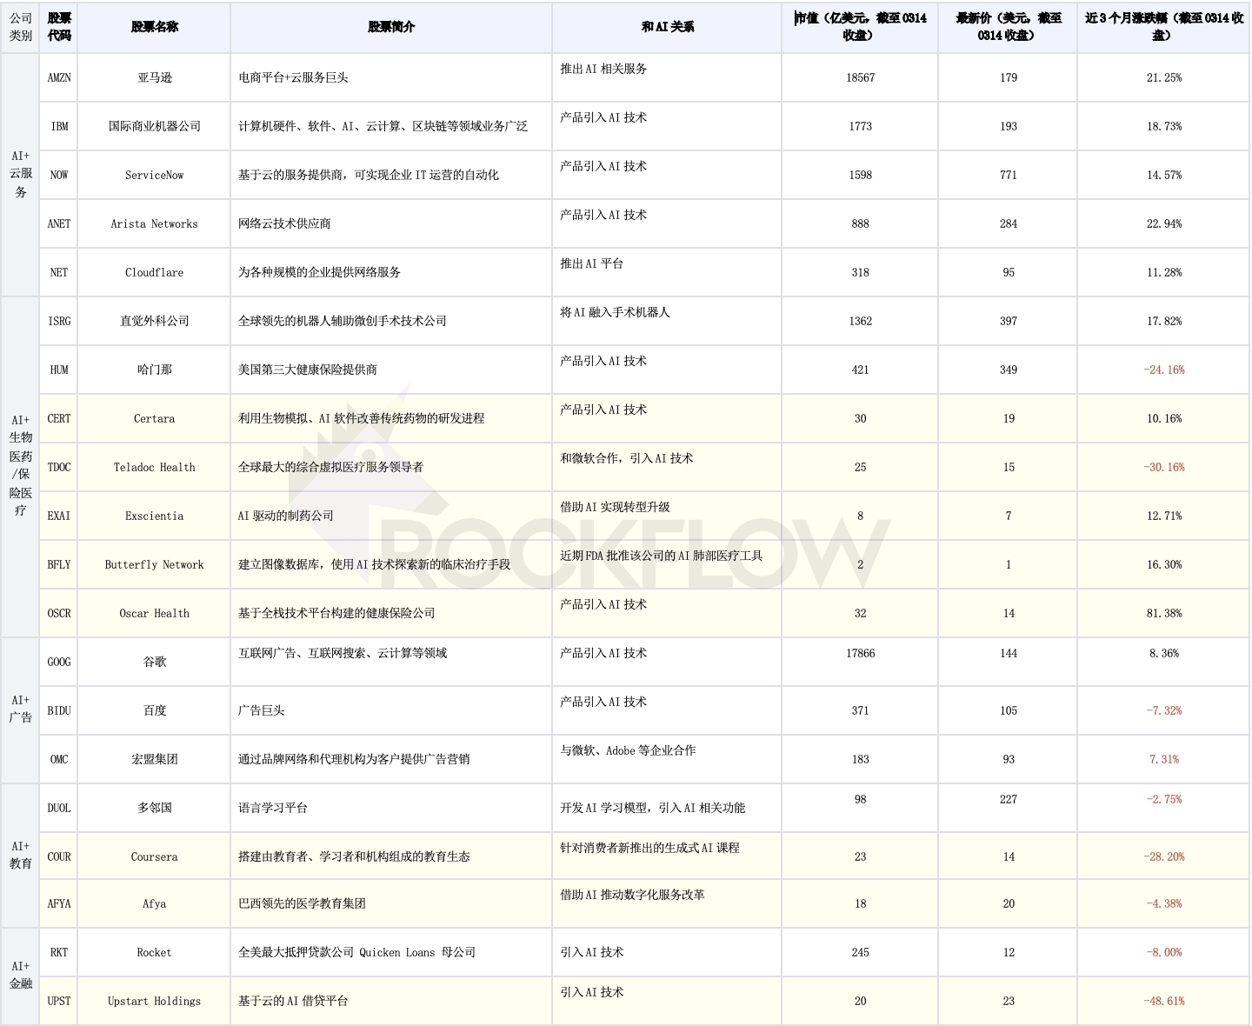Select the AI+教育 category cell
The width and height of the screenshot is (1252, 1026).
pyautogui.click(x=20, y=856)
